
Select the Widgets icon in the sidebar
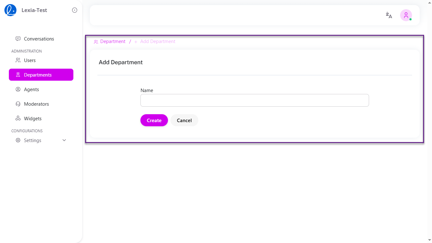[18, 118]
